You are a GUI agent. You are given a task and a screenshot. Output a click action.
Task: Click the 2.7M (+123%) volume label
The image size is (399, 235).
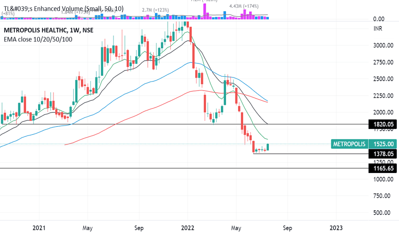click(155, 10)
